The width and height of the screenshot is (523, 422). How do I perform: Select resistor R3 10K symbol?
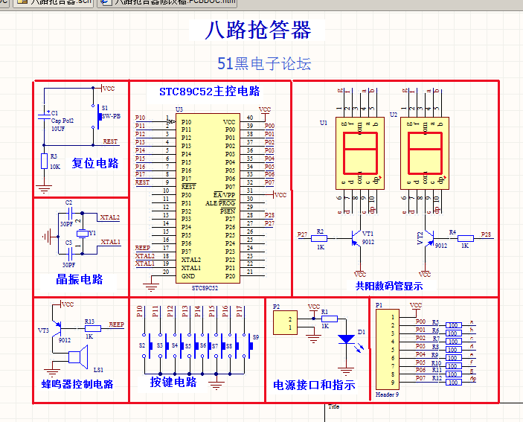(44, 161)
